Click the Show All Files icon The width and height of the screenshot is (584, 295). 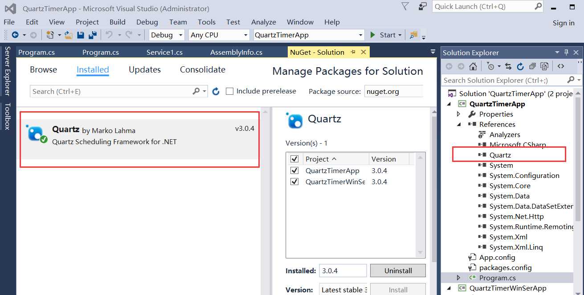pos(544,66)
